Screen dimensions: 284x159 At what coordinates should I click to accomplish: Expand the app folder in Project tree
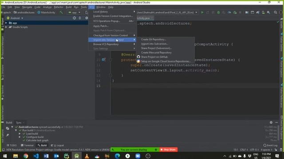[x=6, y=23]
